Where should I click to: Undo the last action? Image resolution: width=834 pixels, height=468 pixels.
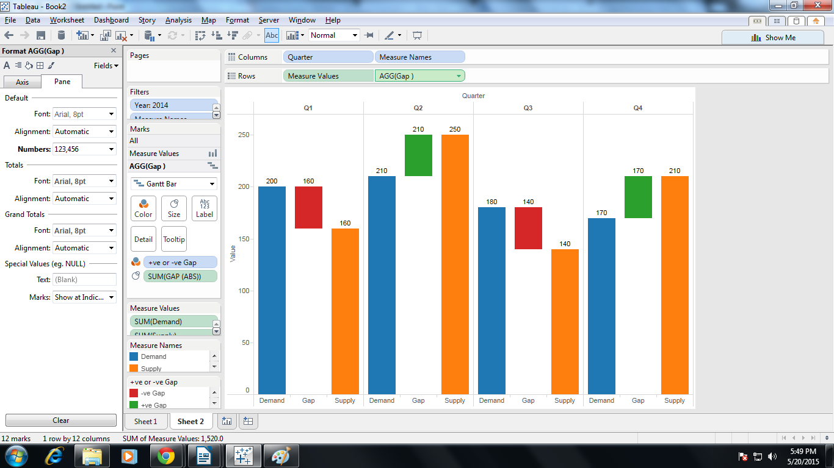[10, 35]
